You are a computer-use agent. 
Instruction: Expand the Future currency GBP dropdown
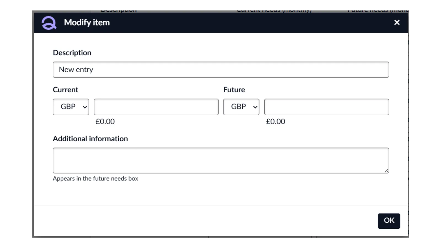pos(241,107)
